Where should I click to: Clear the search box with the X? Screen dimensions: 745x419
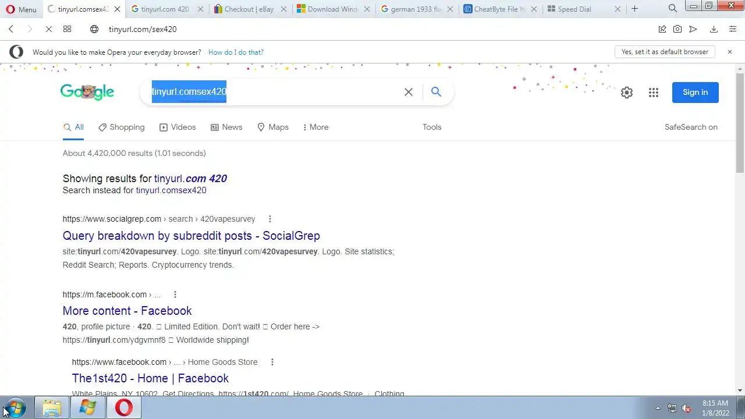[409, 92]
